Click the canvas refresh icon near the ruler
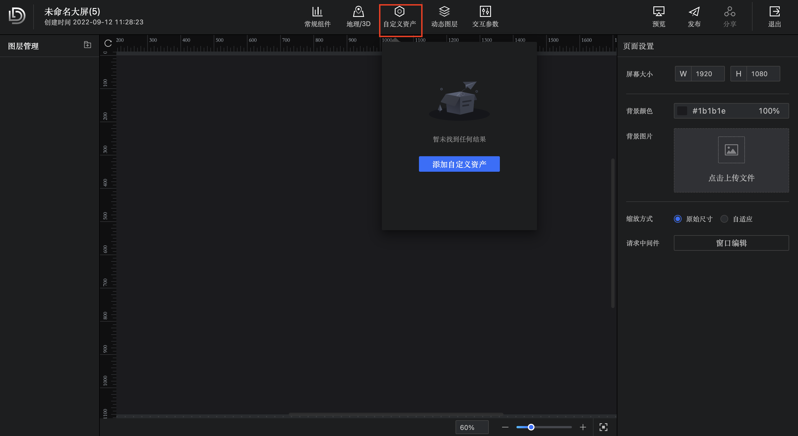The image size is (798, 436). pos(108,43)
